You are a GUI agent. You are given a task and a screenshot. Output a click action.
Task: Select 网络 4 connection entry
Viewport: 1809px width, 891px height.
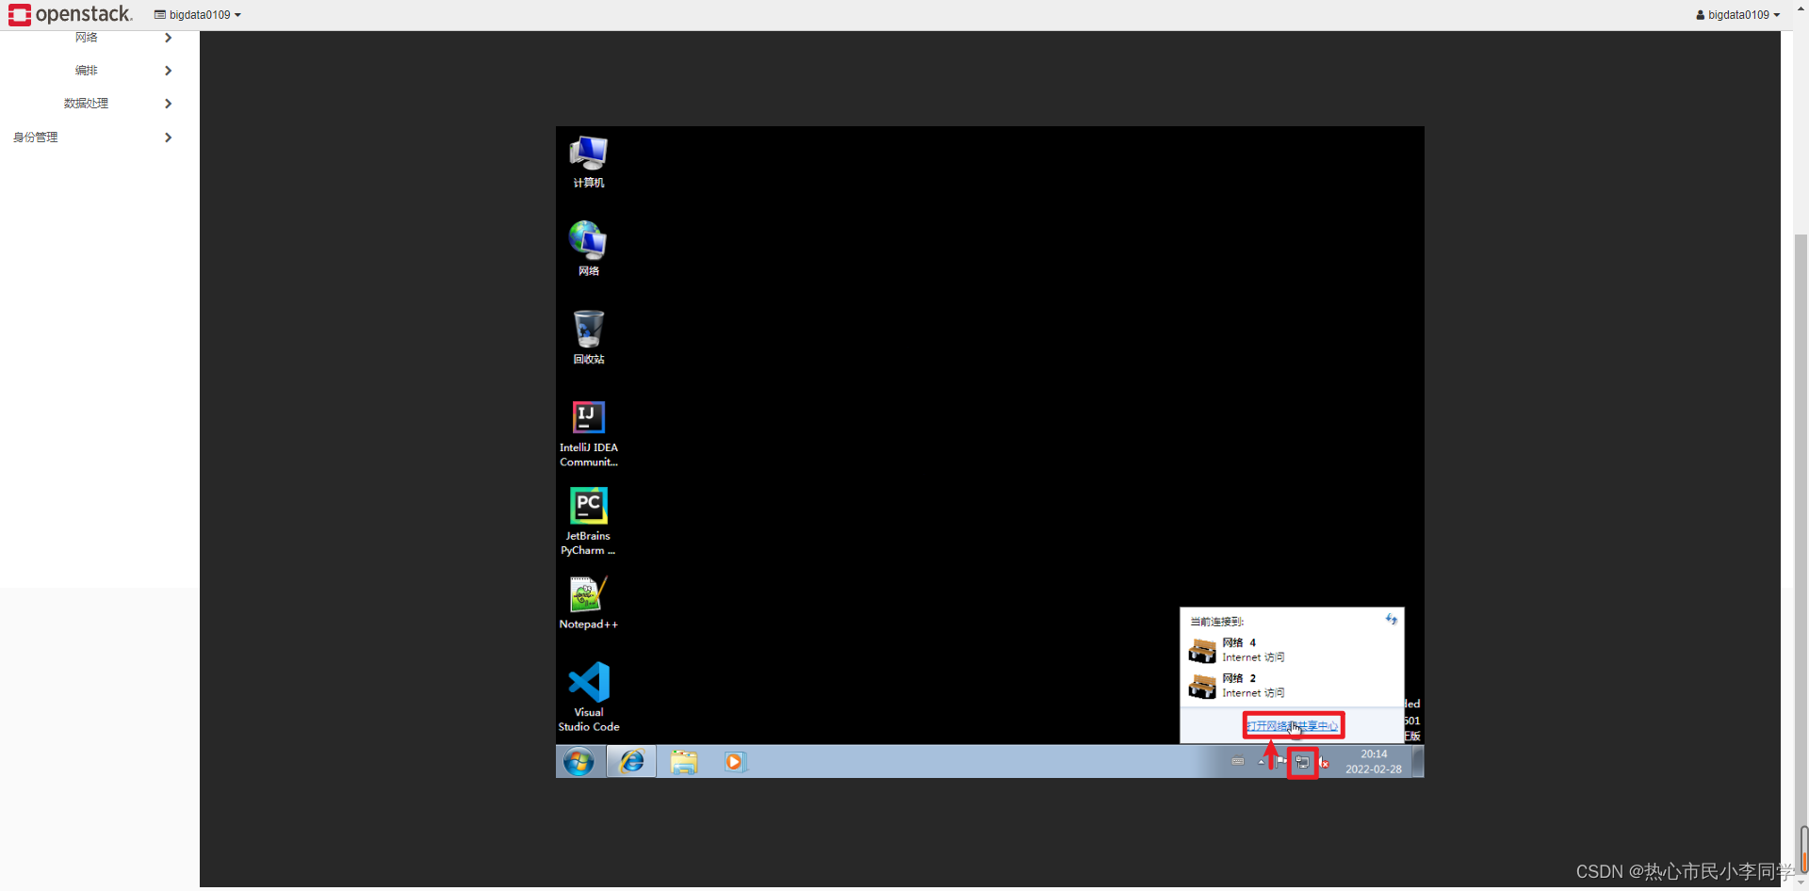pyautogui.click(x=1292, y=650)
